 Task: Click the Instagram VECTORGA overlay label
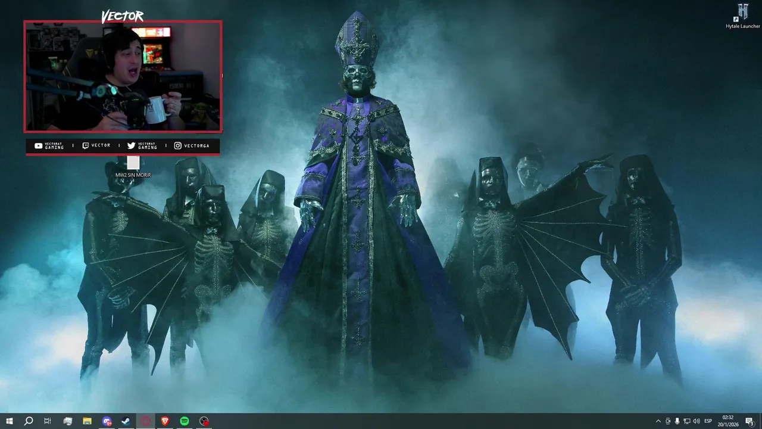(192, 146)
